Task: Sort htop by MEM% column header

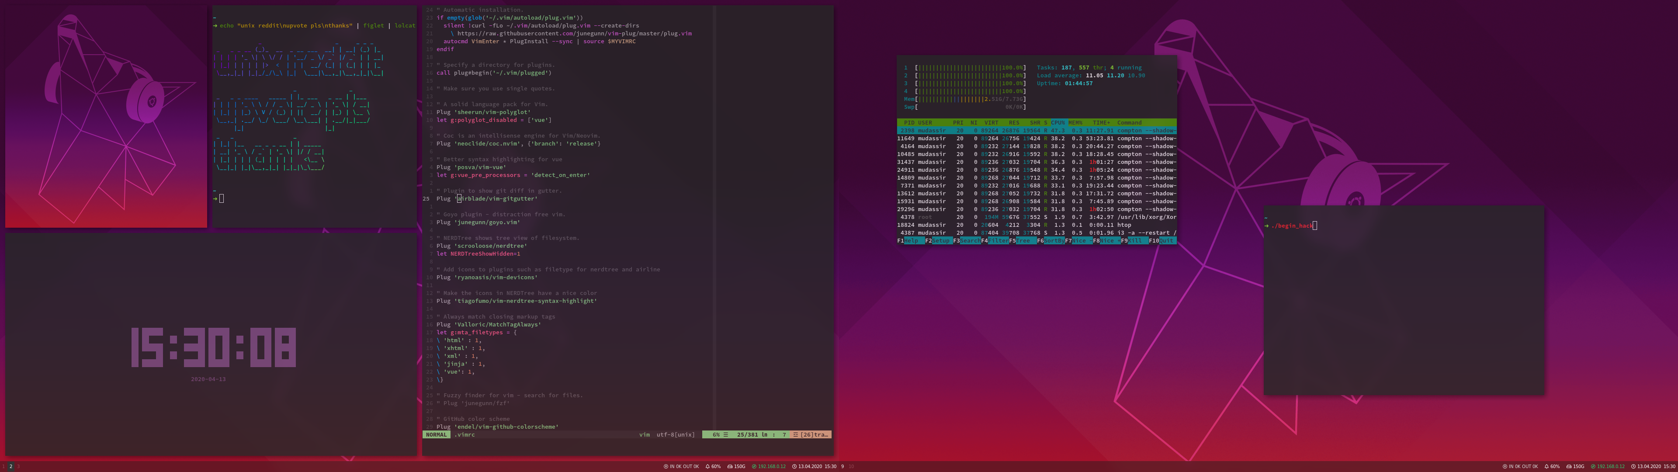Action: (1075, 122)
